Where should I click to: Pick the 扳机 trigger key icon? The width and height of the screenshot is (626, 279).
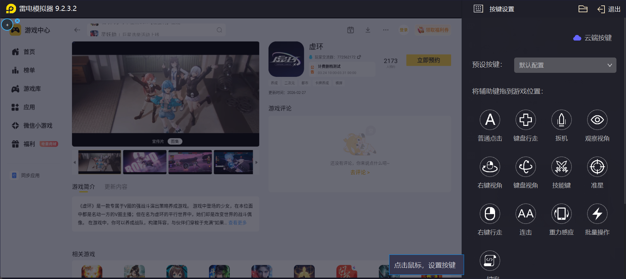562,120
